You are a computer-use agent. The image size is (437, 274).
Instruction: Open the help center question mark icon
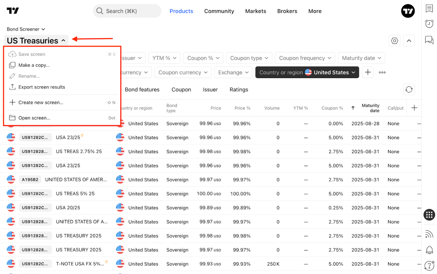(429, 265)
